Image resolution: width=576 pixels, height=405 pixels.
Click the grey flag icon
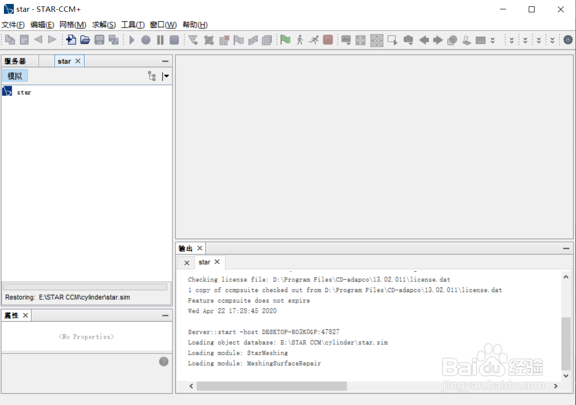[x=239, y=40]
